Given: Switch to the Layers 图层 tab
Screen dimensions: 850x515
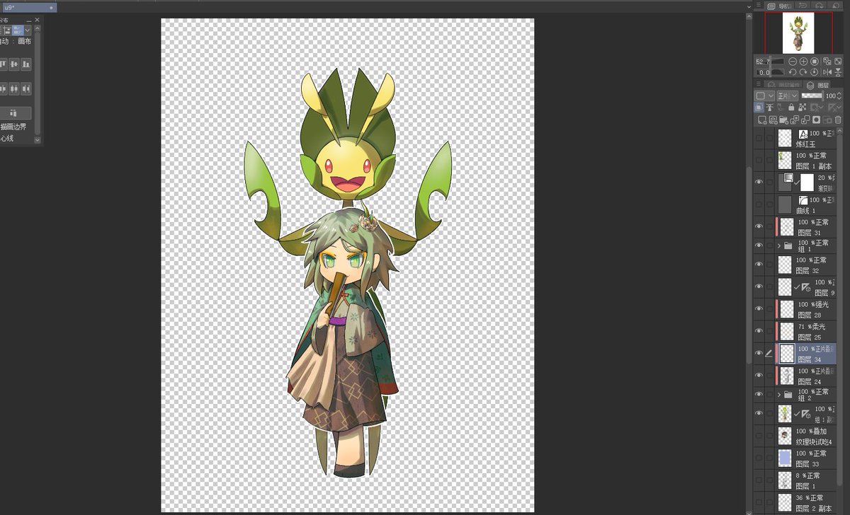Looking at the screenshot, I should [817, 84].
